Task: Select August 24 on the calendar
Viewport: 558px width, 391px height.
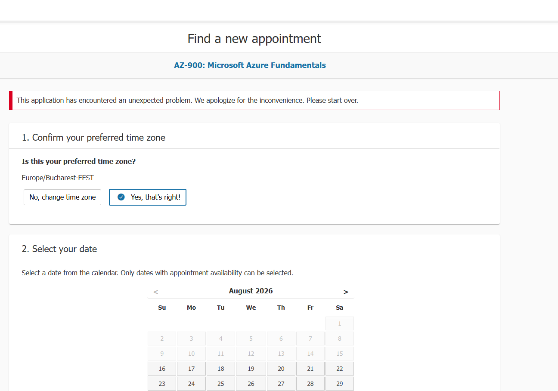Action: coord(192,384)
